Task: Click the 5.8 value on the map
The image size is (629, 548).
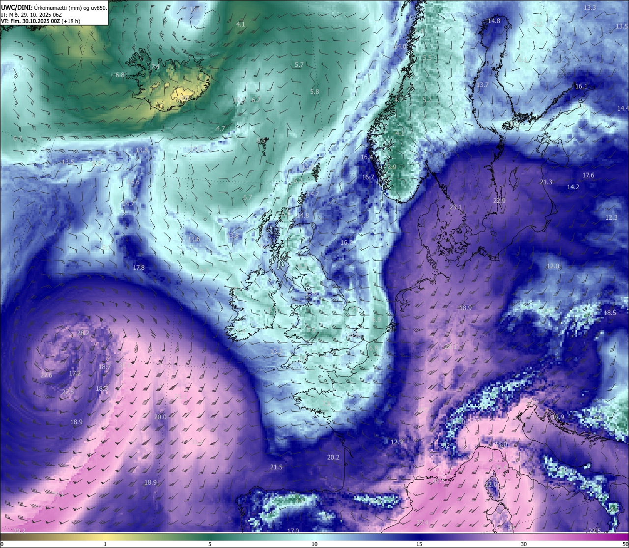Action: pyautogui.click(x=314, y=92)
